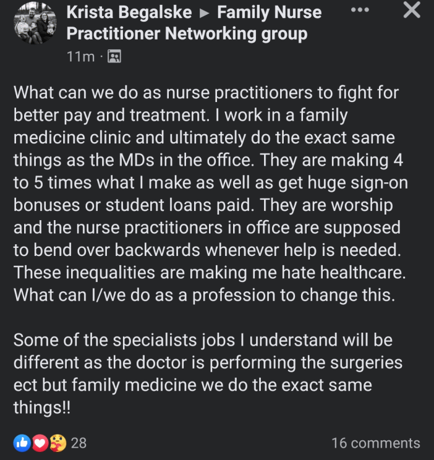The width and height of the screenshot is (434, 460).
Task: Click the arrow between author and group
Action: coord(204,13)
